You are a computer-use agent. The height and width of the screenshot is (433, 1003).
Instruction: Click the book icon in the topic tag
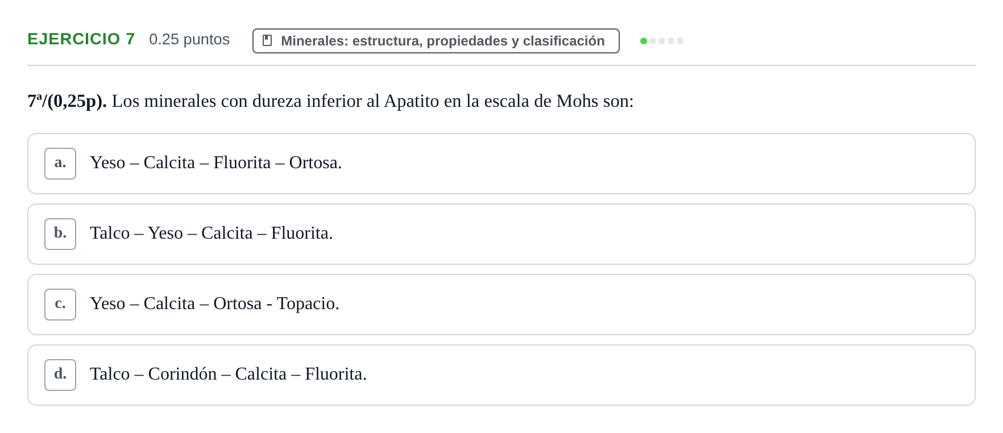[267, 41]
